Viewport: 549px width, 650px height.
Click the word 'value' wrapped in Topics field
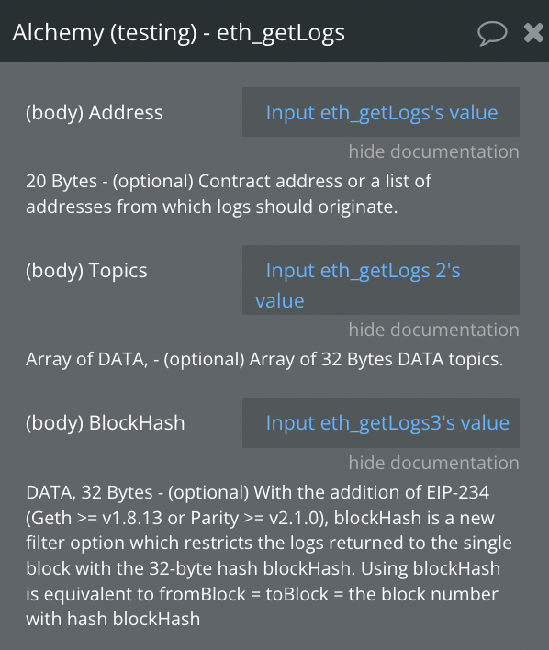pyautogui.click(x=279, y=300)
